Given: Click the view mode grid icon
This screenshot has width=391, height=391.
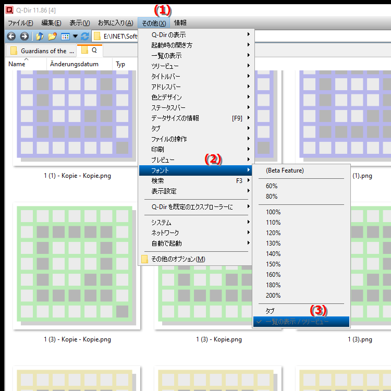Looking at the screenshot, I should [x=65, y=36].
